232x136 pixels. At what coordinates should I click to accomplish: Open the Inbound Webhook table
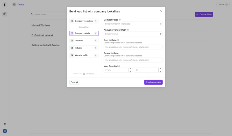tap(41, 25)
